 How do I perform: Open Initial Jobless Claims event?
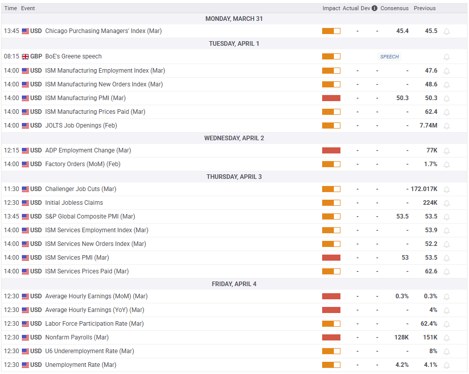click(x=74, y=203)
